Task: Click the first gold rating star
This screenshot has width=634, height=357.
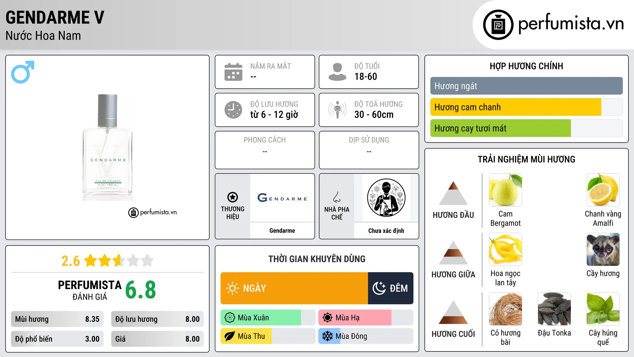Action: (91, 261)
